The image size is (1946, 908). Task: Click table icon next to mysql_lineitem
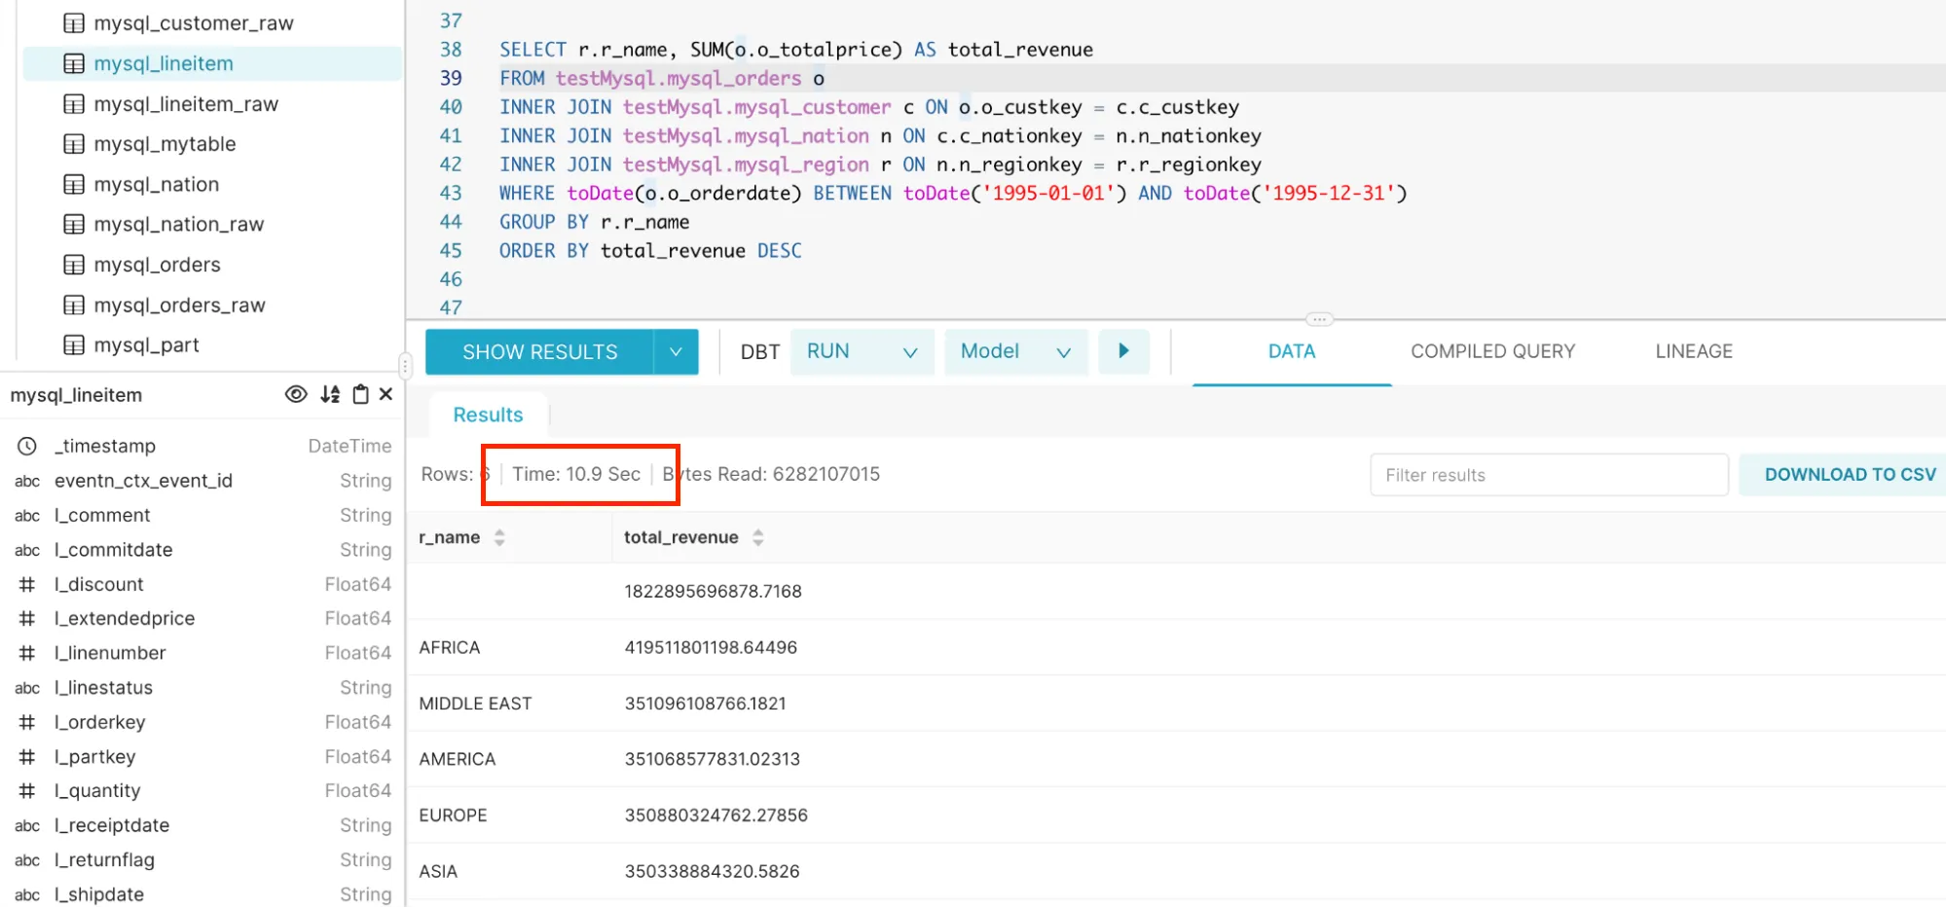pyautogui.click(x=74, y=63)
